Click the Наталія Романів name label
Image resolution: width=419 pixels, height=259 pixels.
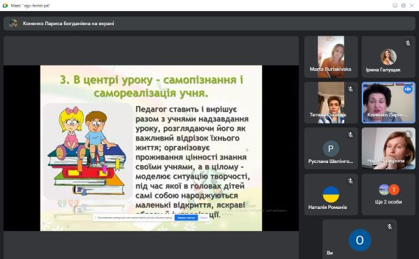pos(328,207)
